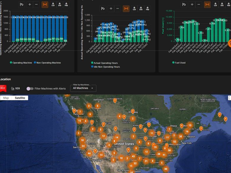Toggle the Fuel Used legend item
Viewport: 231px width, 173px height.
pyautogui.click(x=179, y=63)
